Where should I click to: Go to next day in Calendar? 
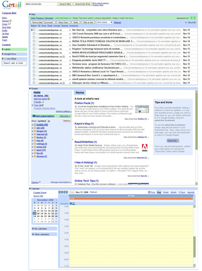[x=66, y=192]
